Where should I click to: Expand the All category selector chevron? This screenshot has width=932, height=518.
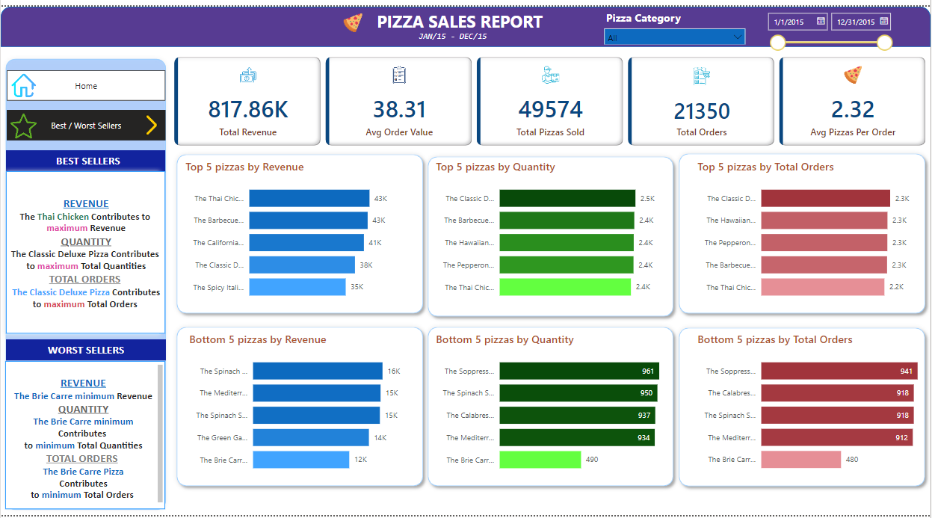[x=736, y=36]
